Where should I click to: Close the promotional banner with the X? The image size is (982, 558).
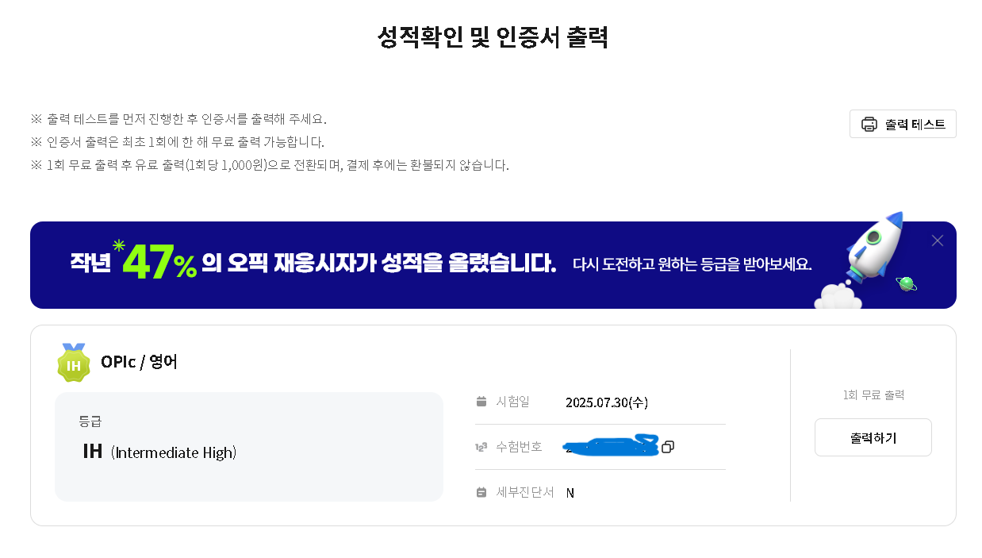938,241
